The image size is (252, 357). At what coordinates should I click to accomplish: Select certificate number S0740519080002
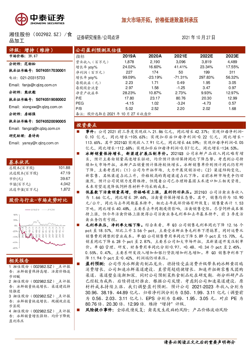[x=51, y=99]
